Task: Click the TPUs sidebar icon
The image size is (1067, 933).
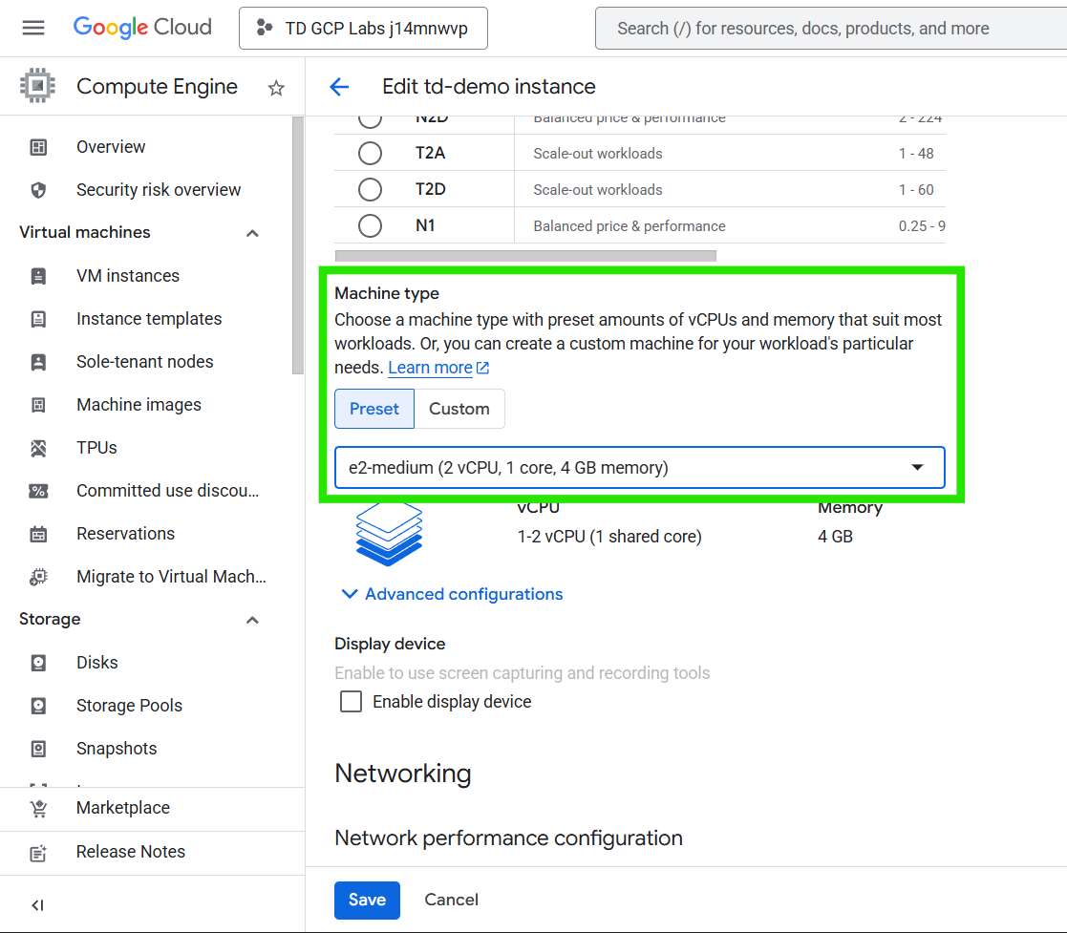Action: [x=38, y=448]
